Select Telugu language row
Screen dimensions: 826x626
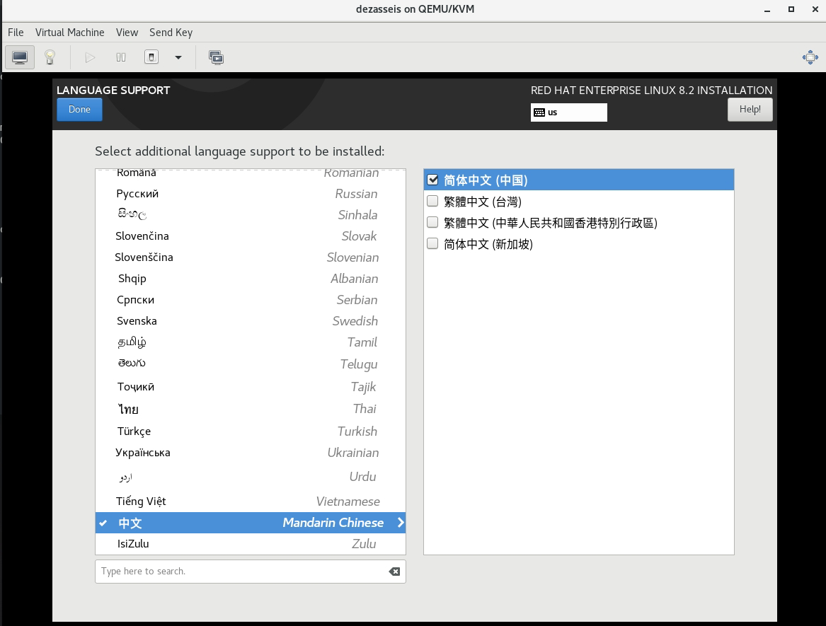click(251, 364)
